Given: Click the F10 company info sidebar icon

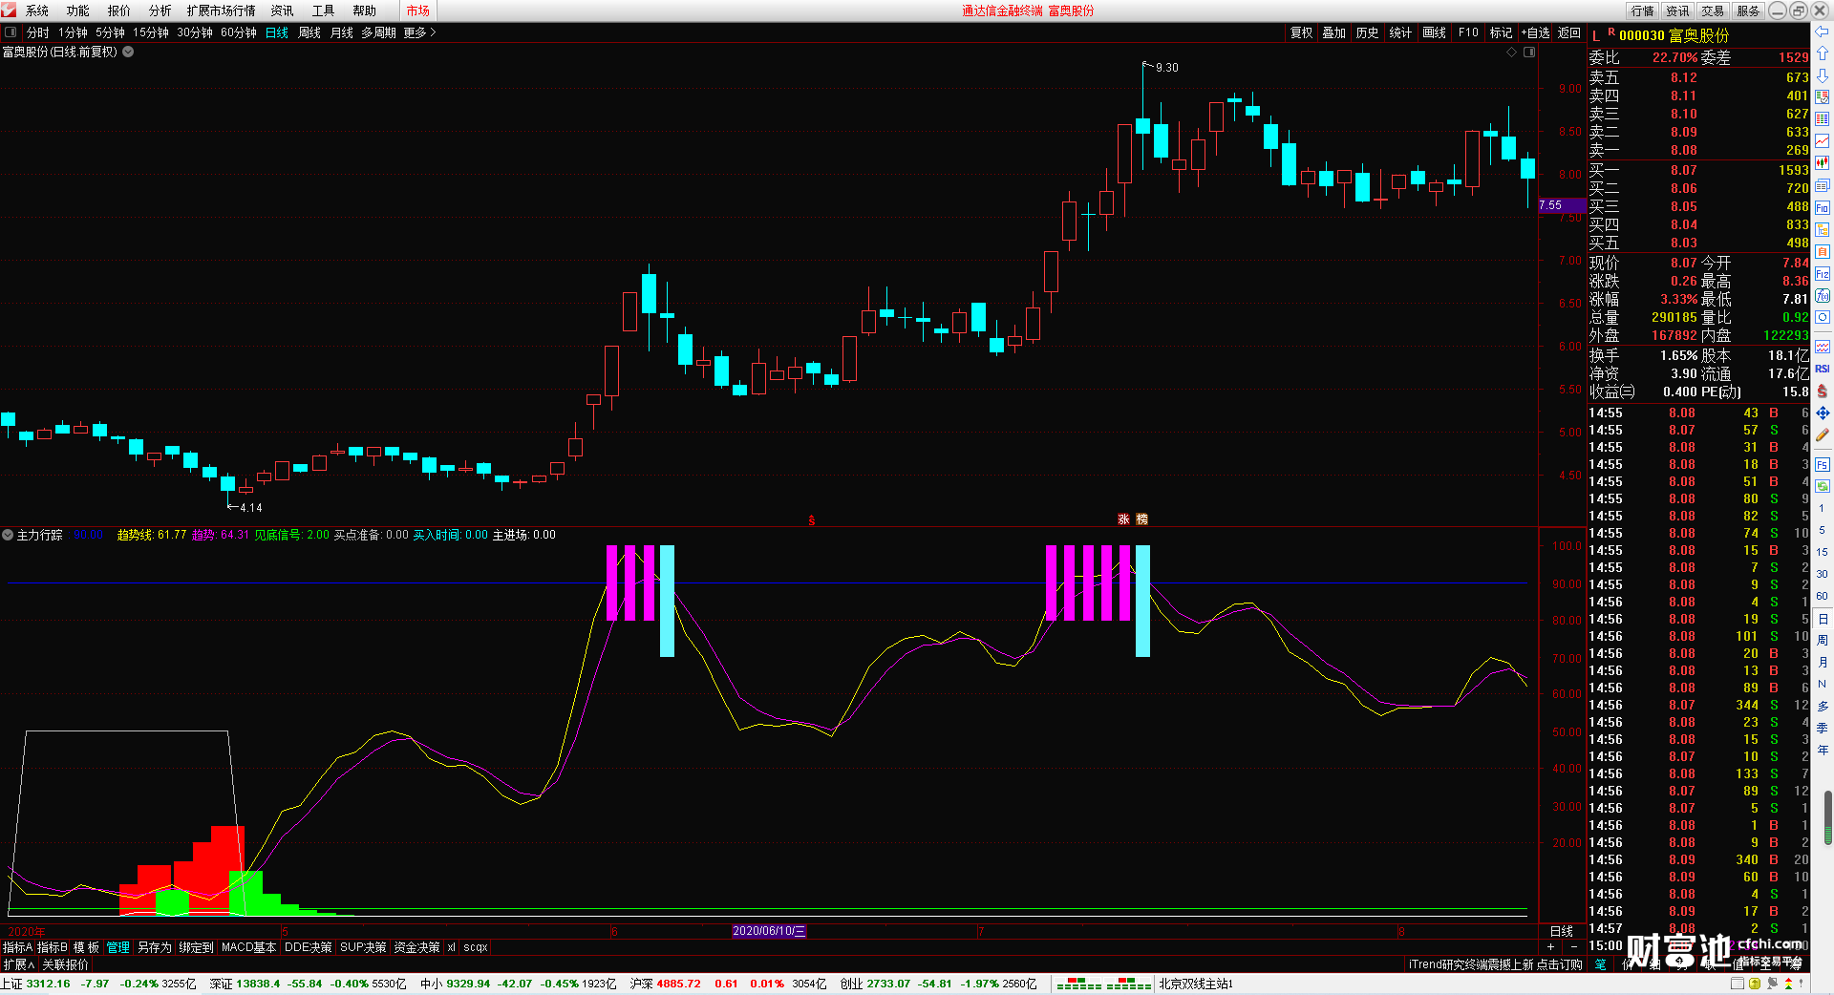Looking at the screenshot, I should pos(1823,207).
